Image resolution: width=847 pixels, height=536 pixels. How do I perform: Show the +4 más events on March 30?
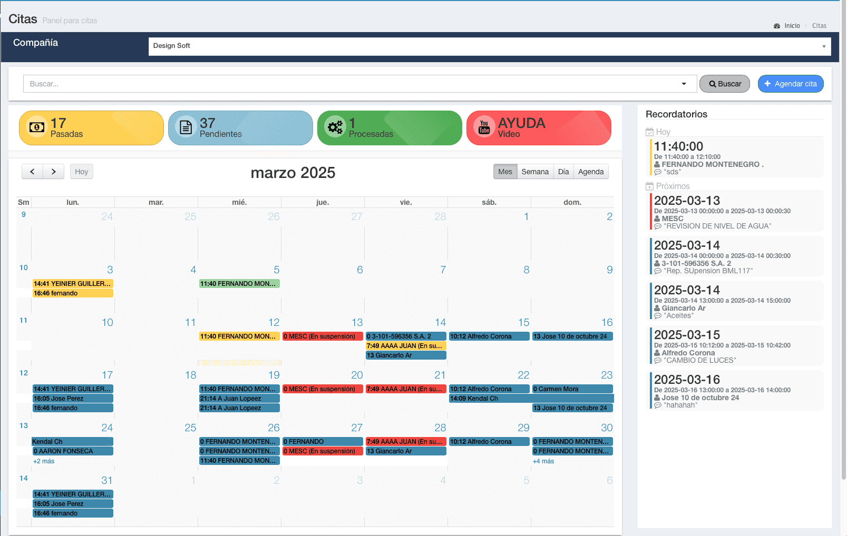tap(543, 461)
